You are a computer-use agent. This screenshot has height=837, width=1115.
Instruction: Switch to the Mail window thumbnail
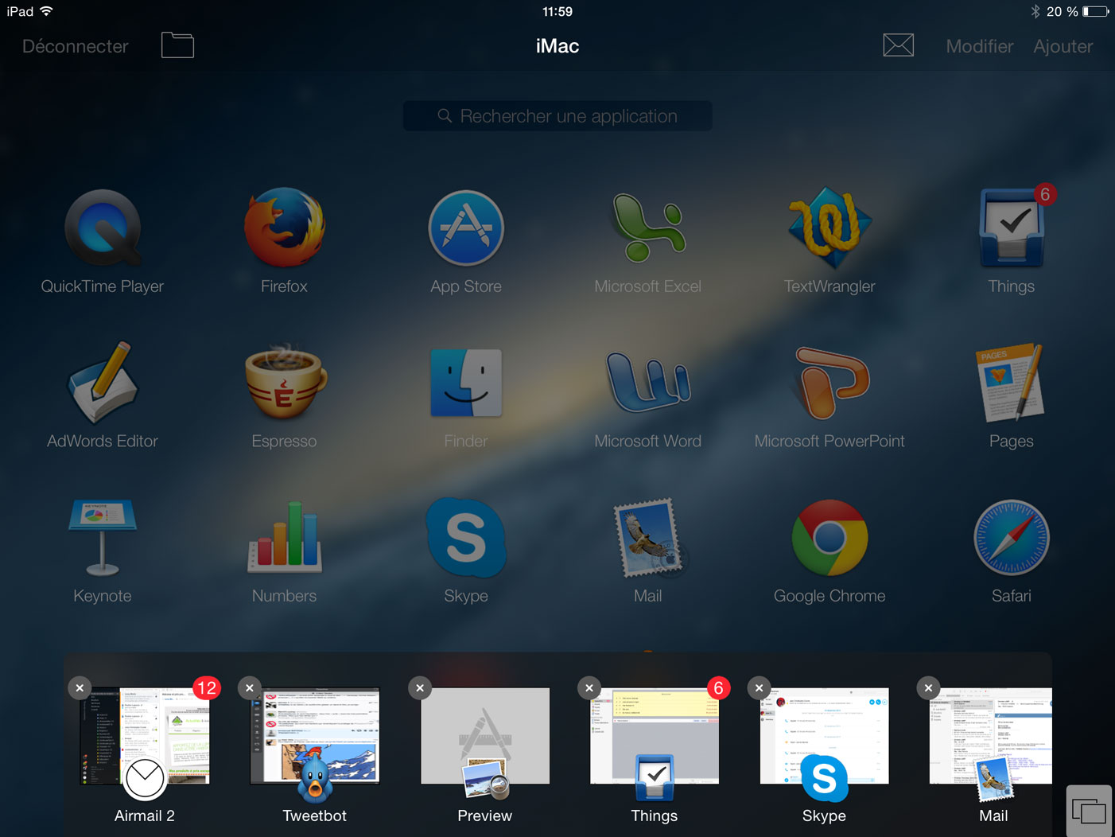pos(991,736)
